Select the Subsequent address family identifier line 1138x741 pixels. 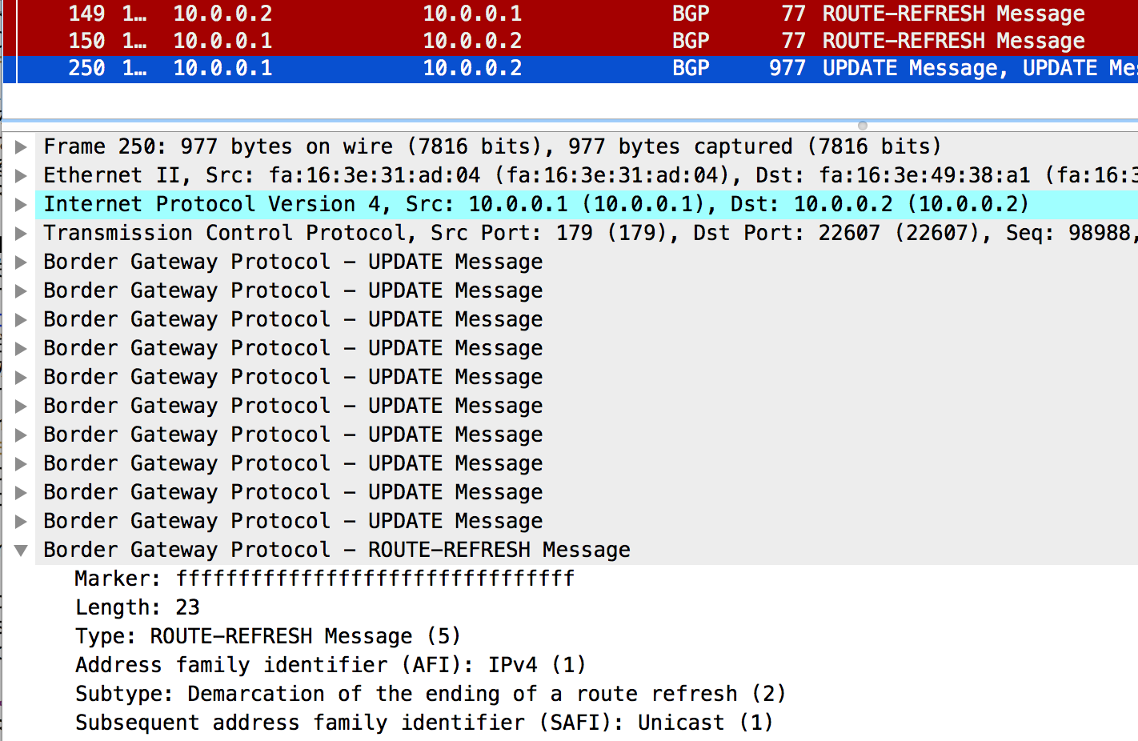pyautogui.click(x=423, y=723)
